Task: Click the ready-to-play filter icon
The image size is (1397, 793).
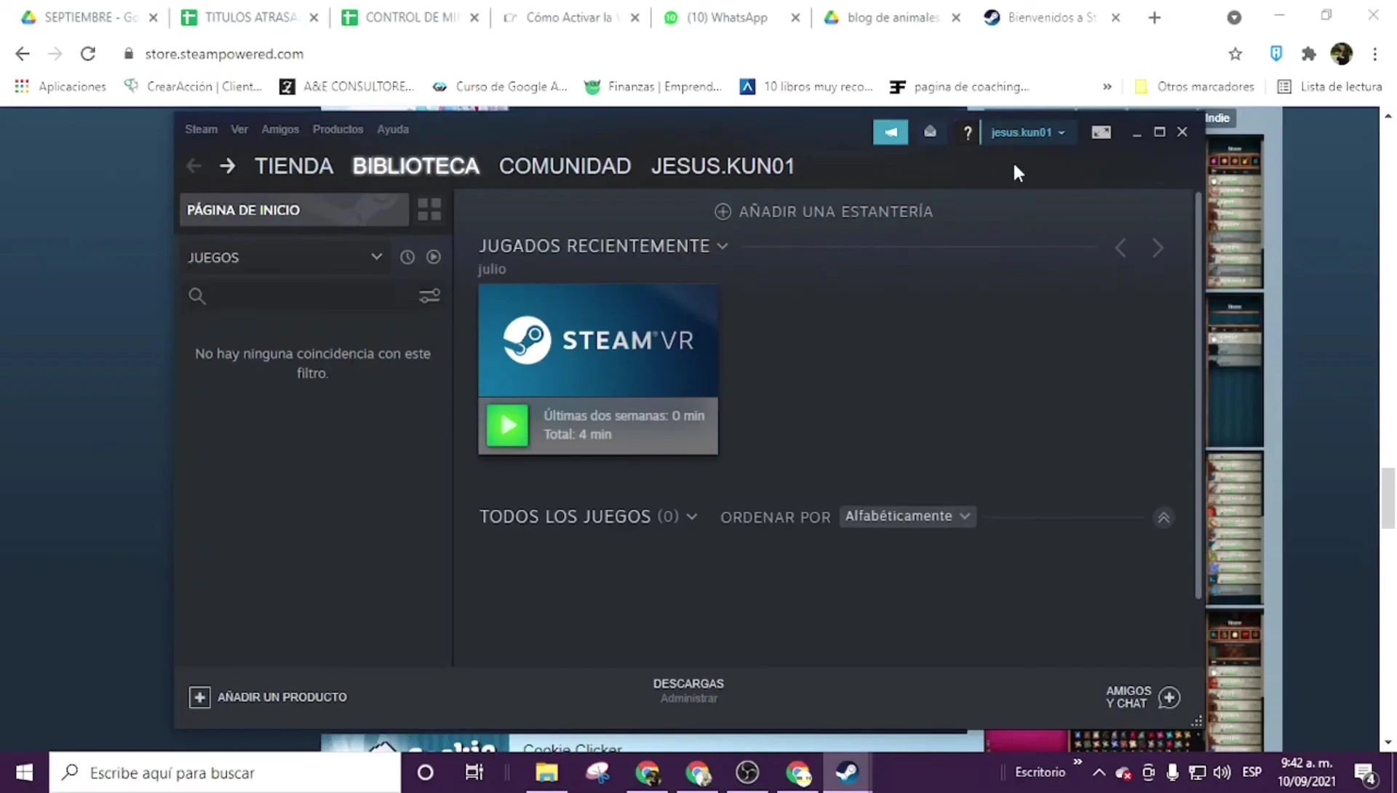Action: pos(434,257)
